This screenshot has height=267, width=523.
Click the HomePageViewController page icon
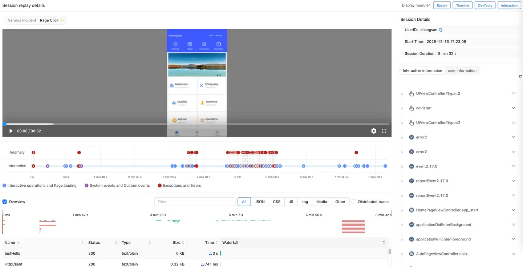coord(411,210)
